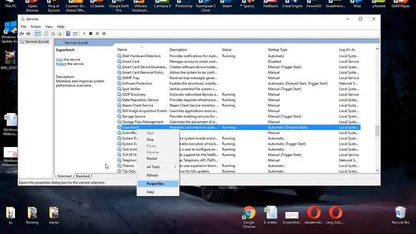This screenshot has width=416, height=234.
Task: Sort by the Status column header
Action: [243, 49]
